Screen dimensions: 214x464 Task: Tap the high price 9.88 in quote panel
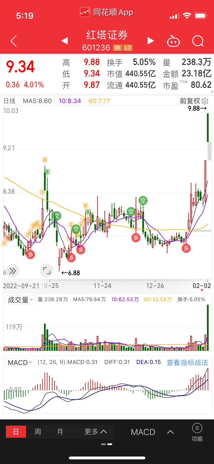[92, 62]
